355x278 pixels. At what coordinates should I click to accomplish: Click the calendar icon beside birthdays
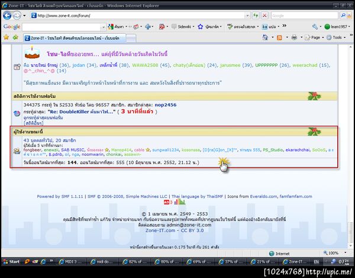click(x=17, y=67)
